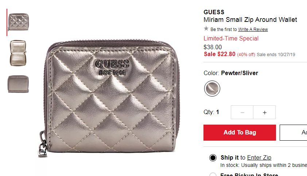Click the Limited-Time Special label
The image size is (307, 176).
tap(231, 38)
